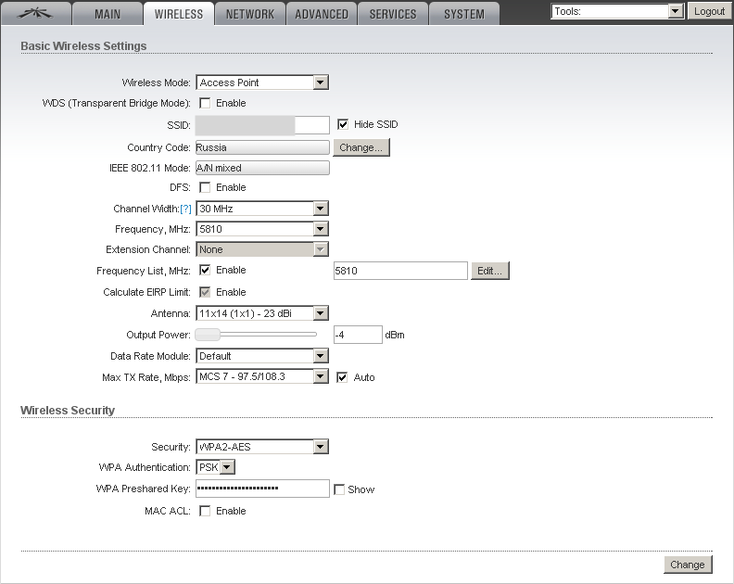Image resolution: width=734 pixels, height=584 pixels.
Task: Enable WDS Transparent Bridge Mode
Action: 205,103
